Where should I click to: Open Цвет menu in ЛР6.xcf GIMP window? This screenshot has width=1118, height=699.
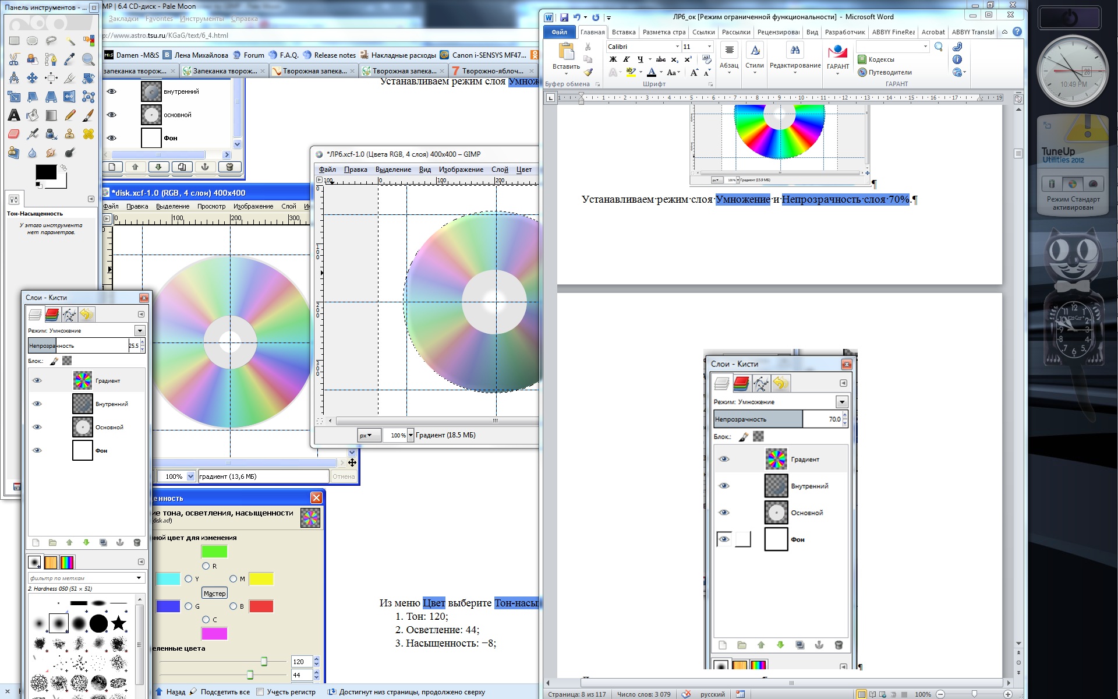523,170
